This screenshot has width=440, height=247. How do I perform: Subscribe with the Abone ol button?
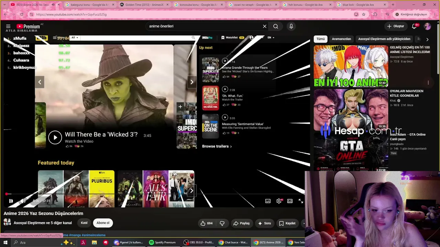(x=103, y=223)
